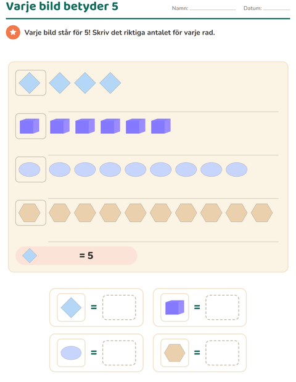Click the '= 5' legend pill

[76, 256]
